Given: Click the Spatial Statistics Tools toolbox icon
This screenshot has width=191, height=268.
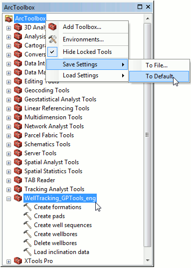Looking at the screenshot, I should coord(18,171).
